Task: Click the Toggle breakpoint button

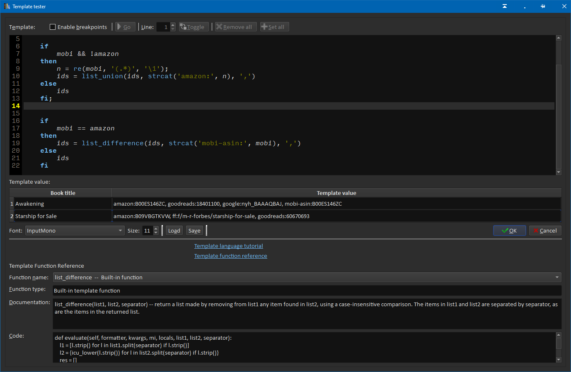Action: click(194, 27)
